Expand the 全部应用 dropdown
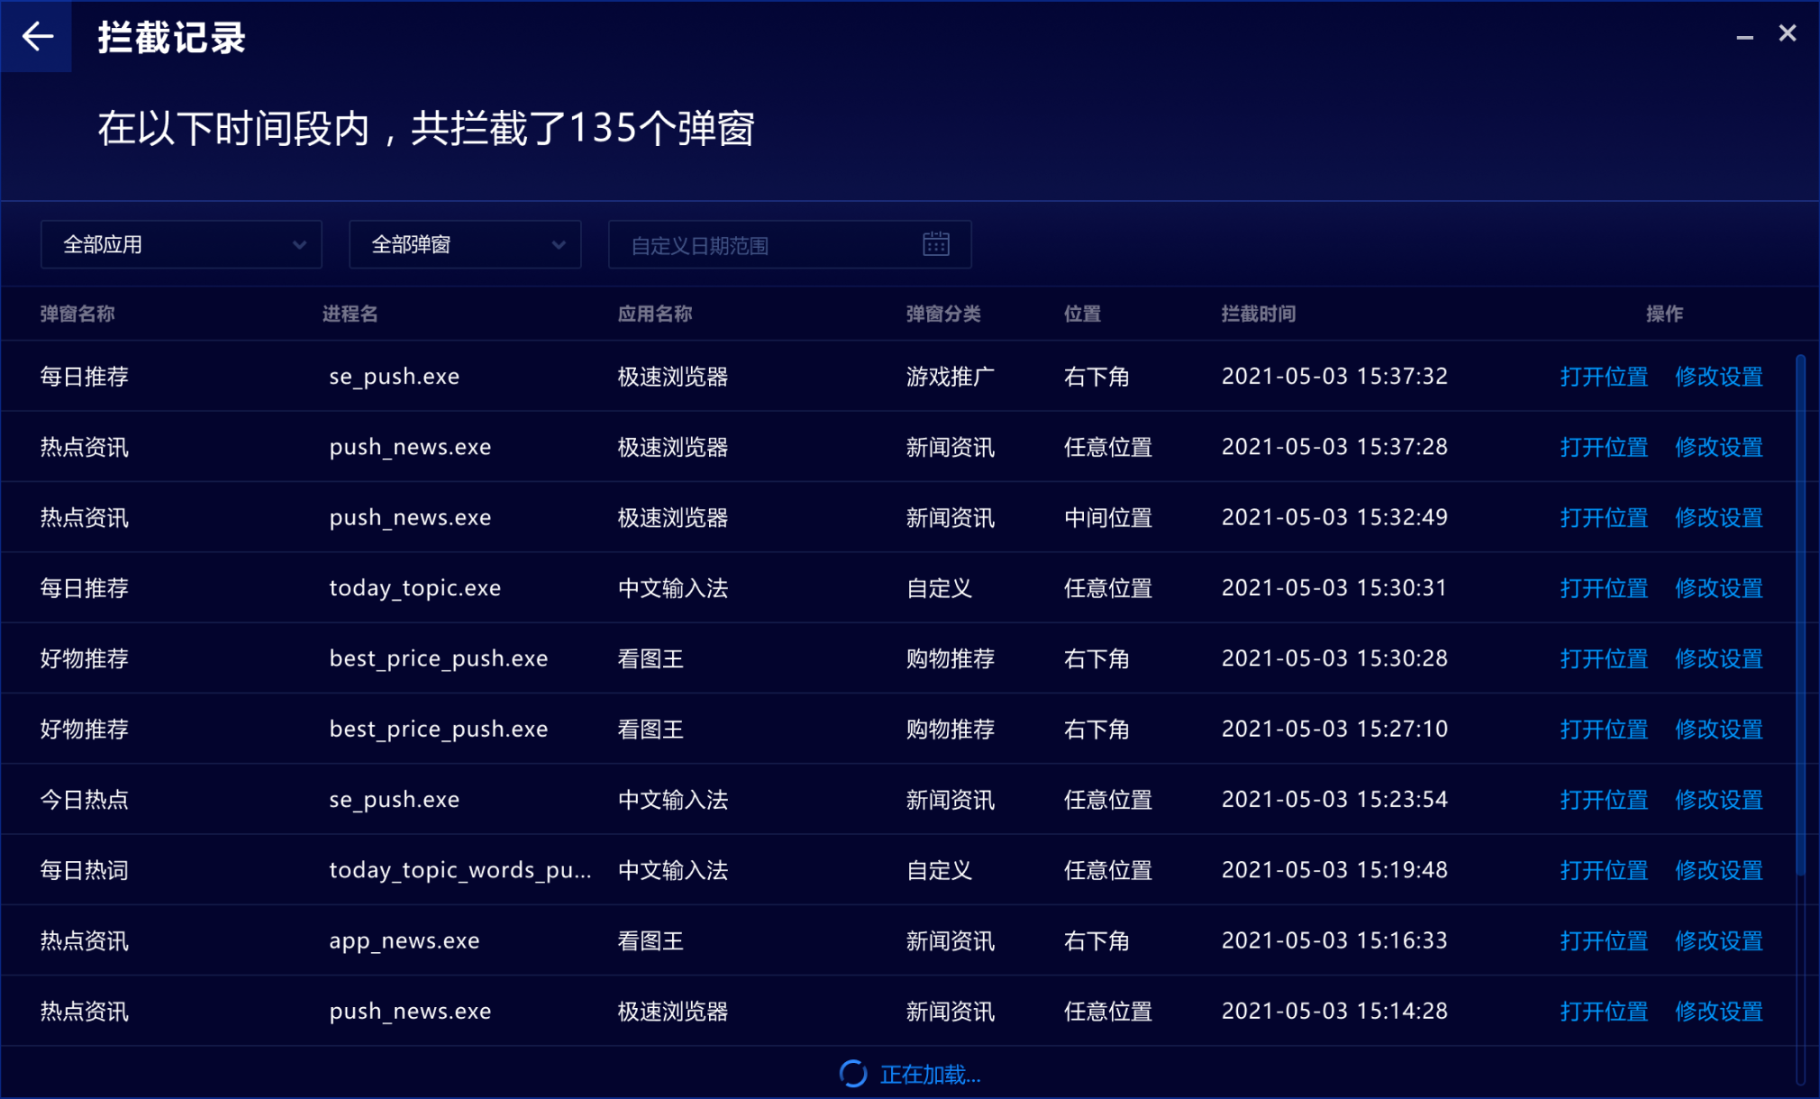The image size is (1820, 1099). tap(181, 244)
